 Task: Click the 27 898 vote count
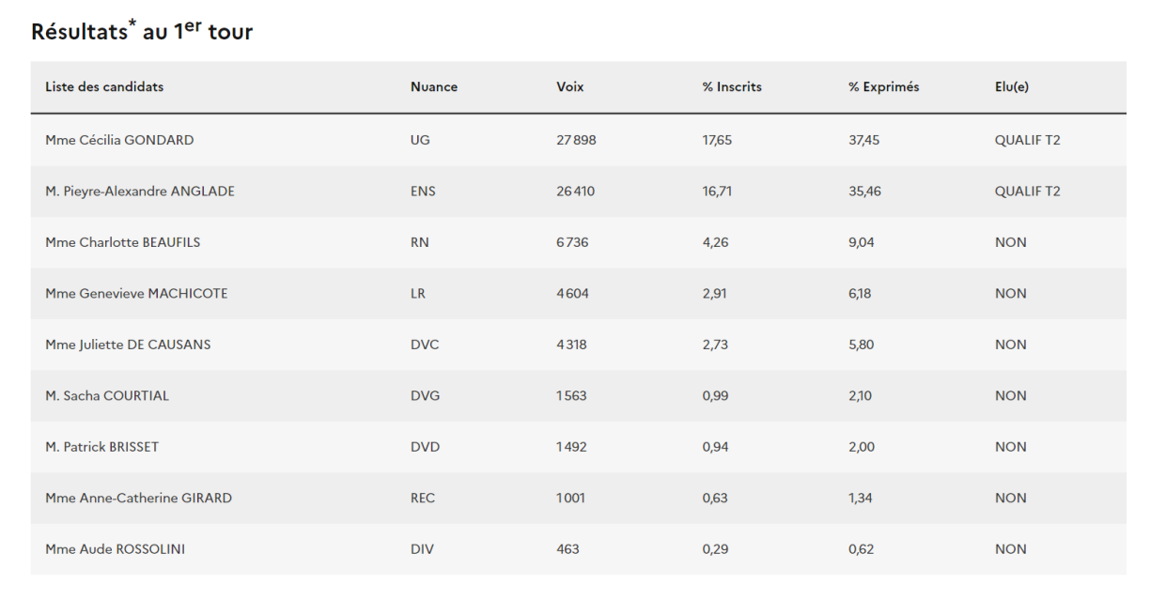coord(576,141)
